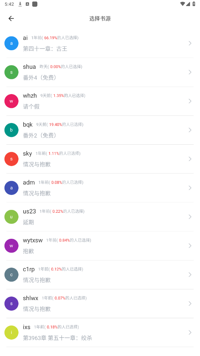Tap the green 's' avatar for shua

click(11, 72)
